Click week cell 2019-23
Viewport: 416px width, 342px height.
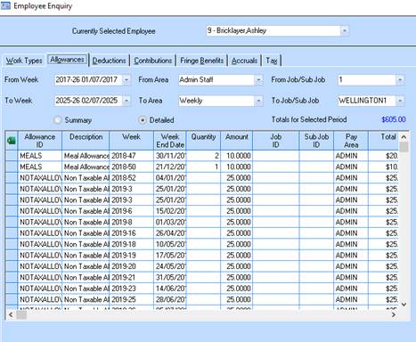pos(132,289)
